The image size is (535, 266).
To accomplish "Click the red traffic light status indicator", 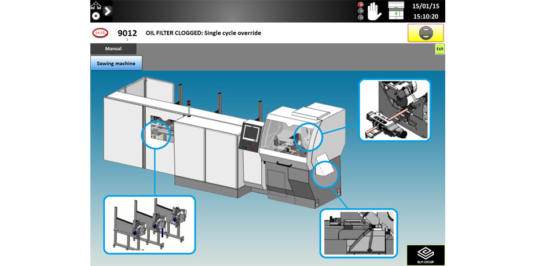I will [361, 5].
